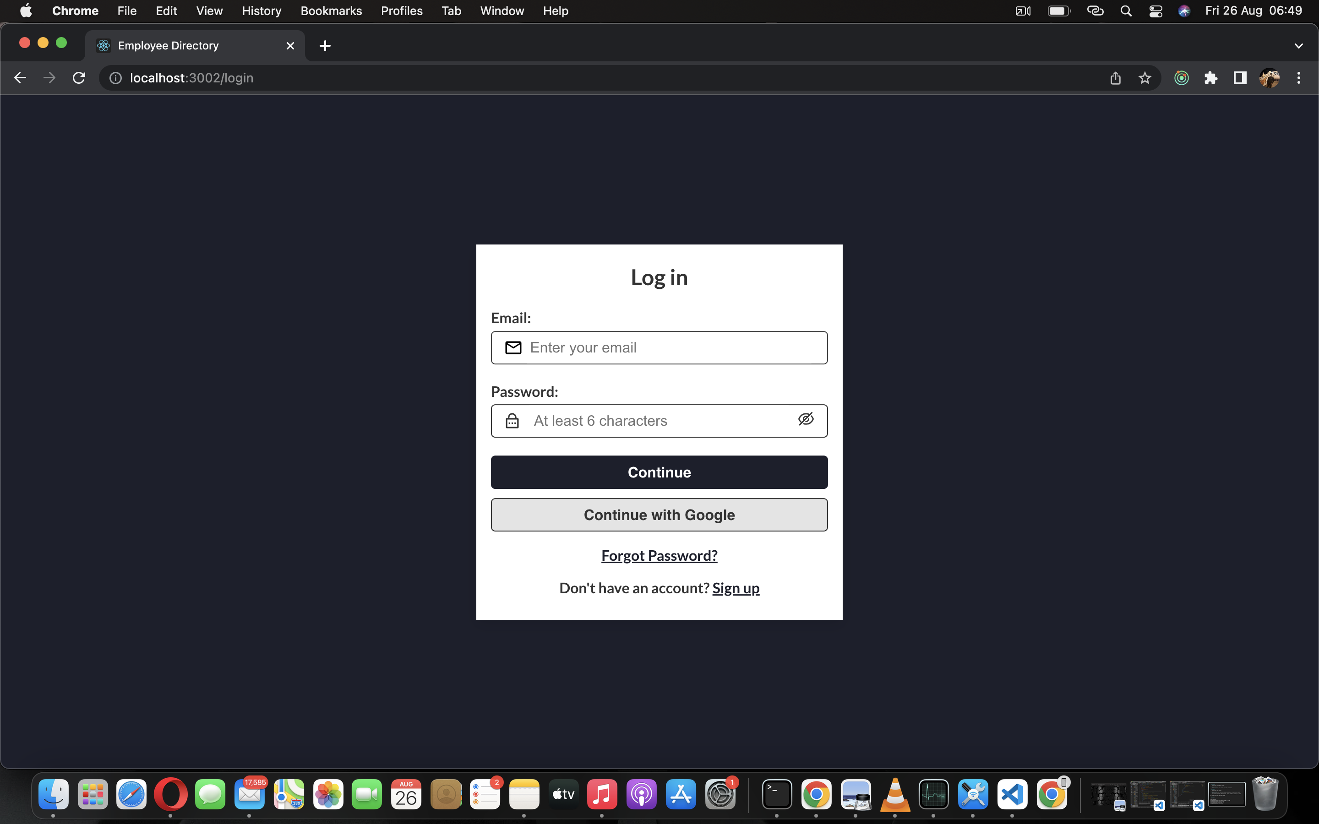This screenshot has width=1319, height=824.
Task: Click the back navigation arrow
Action: [20, 77]
